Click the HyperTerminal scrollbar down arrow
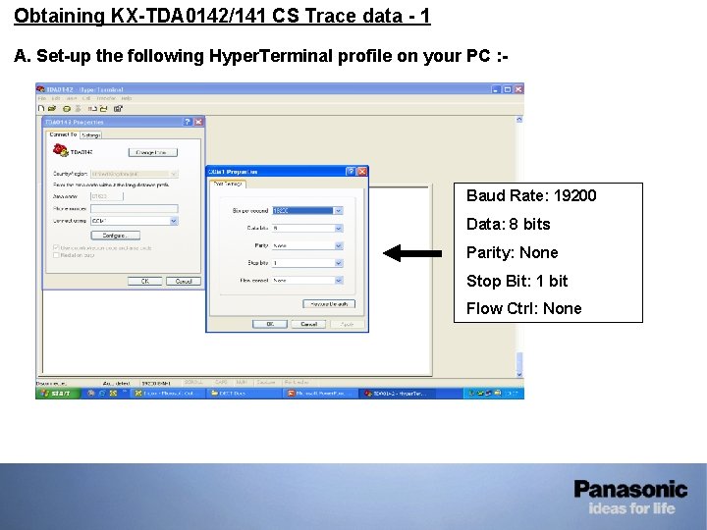This screenshot has width=707, height=530. click(x=519, y=374)
